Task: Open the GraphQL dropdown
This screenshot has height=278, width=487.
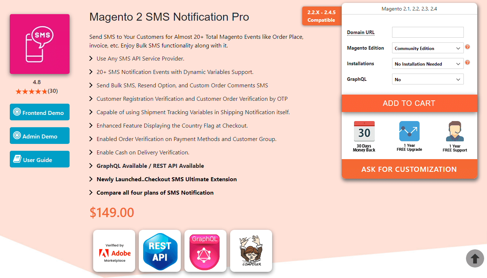Action: [428, 79]
